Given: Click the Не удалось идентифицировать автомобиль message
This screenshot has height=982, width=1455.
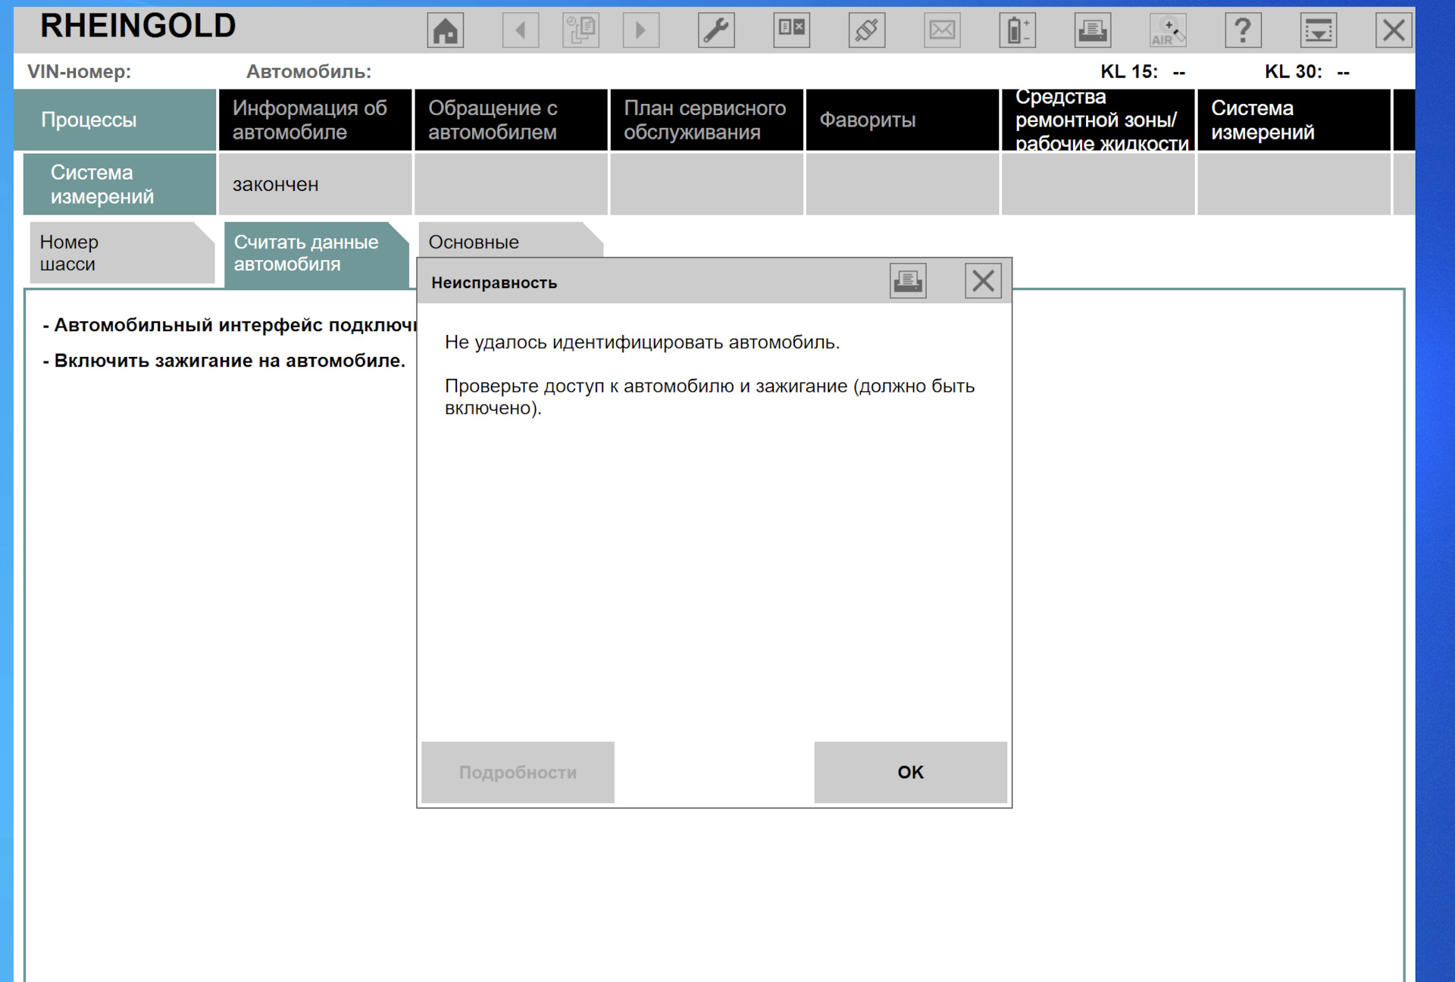Looking at the screenshot, I should (x=642, y=342).
